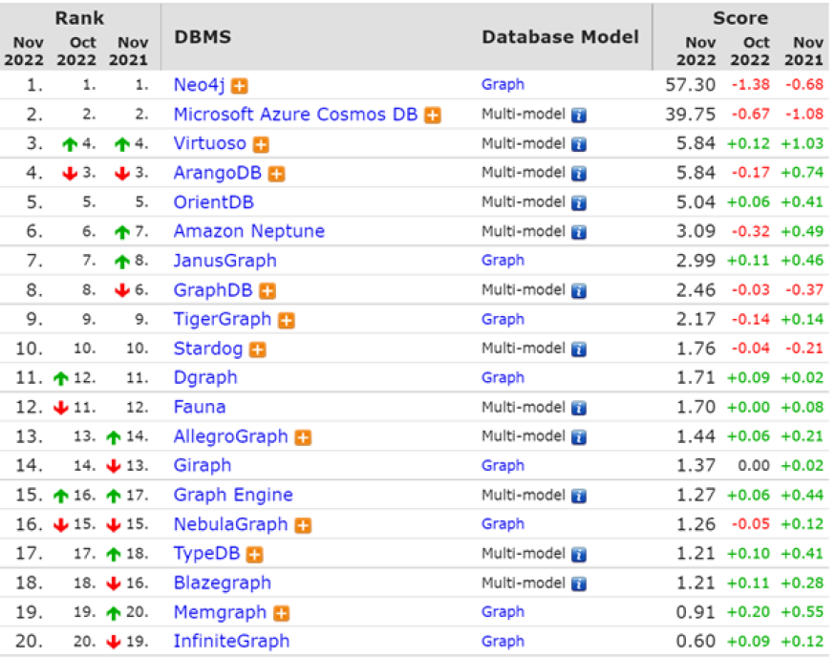This screenshot has height=657, width=835.
Task: Click the TypeDB link
Action: (207, 554)
